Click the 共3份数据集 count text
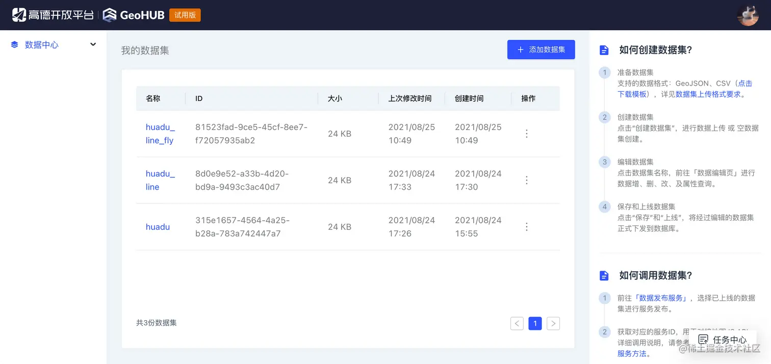Screen dimensions: 771x364 coord(157,323)
